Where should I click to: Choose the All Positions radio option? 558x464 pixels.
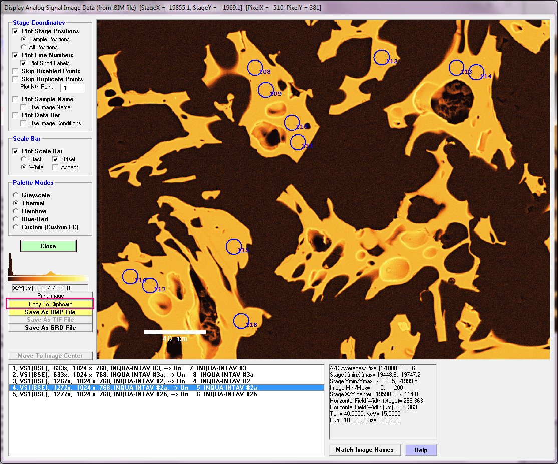(24, 47)
